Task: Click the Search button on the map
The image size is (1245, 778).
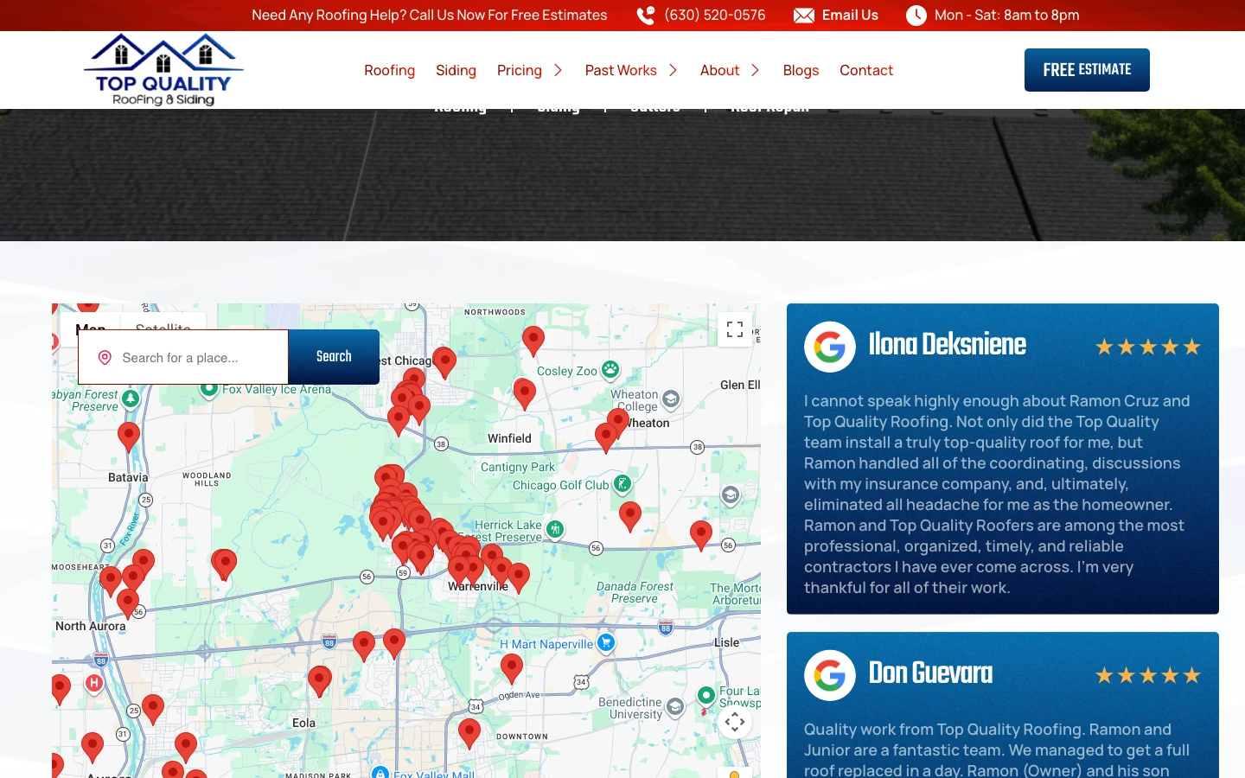Action: point(334,356)
